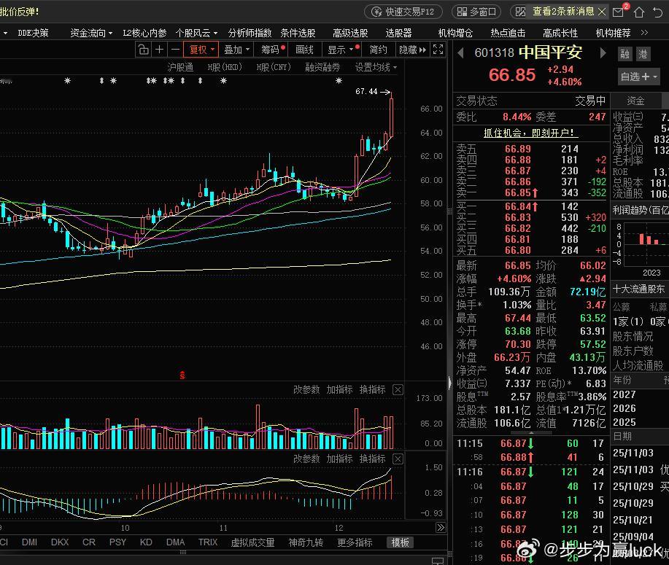Toggle 画线 drawing mode
The image size is (669, 565).
(x=305, y=50)
